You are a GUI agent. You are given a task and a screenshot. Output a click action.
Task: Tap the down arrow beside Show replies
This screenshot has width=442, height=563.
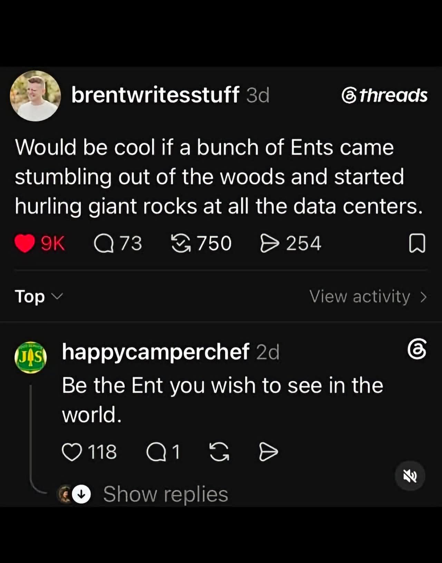(x=82, y=494)
